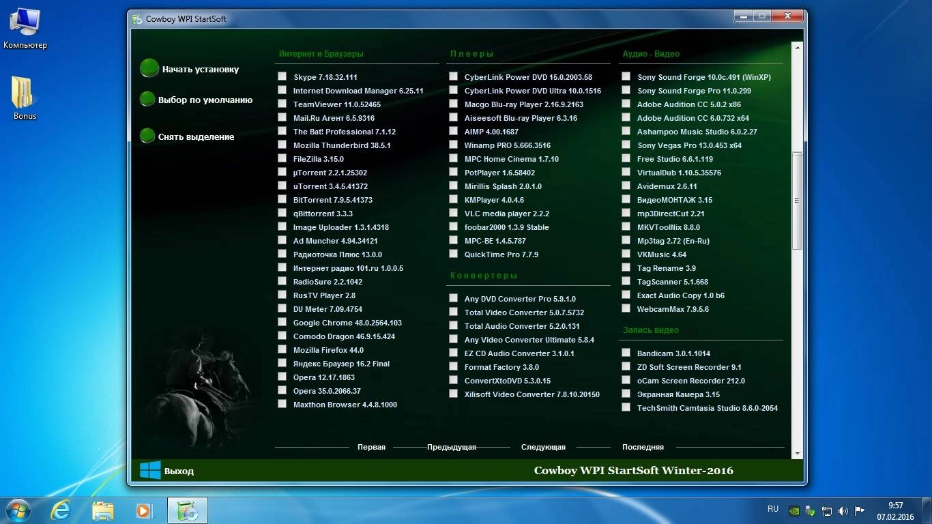The width and height of the screenshot is (932, 524).
Task: Enable the VLC media player 2.2.2 checkbox
Action: pyautogui.click(x=453, y=213)
